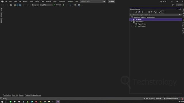Click Start Without Debugging outline play icon

coord(64,5)
